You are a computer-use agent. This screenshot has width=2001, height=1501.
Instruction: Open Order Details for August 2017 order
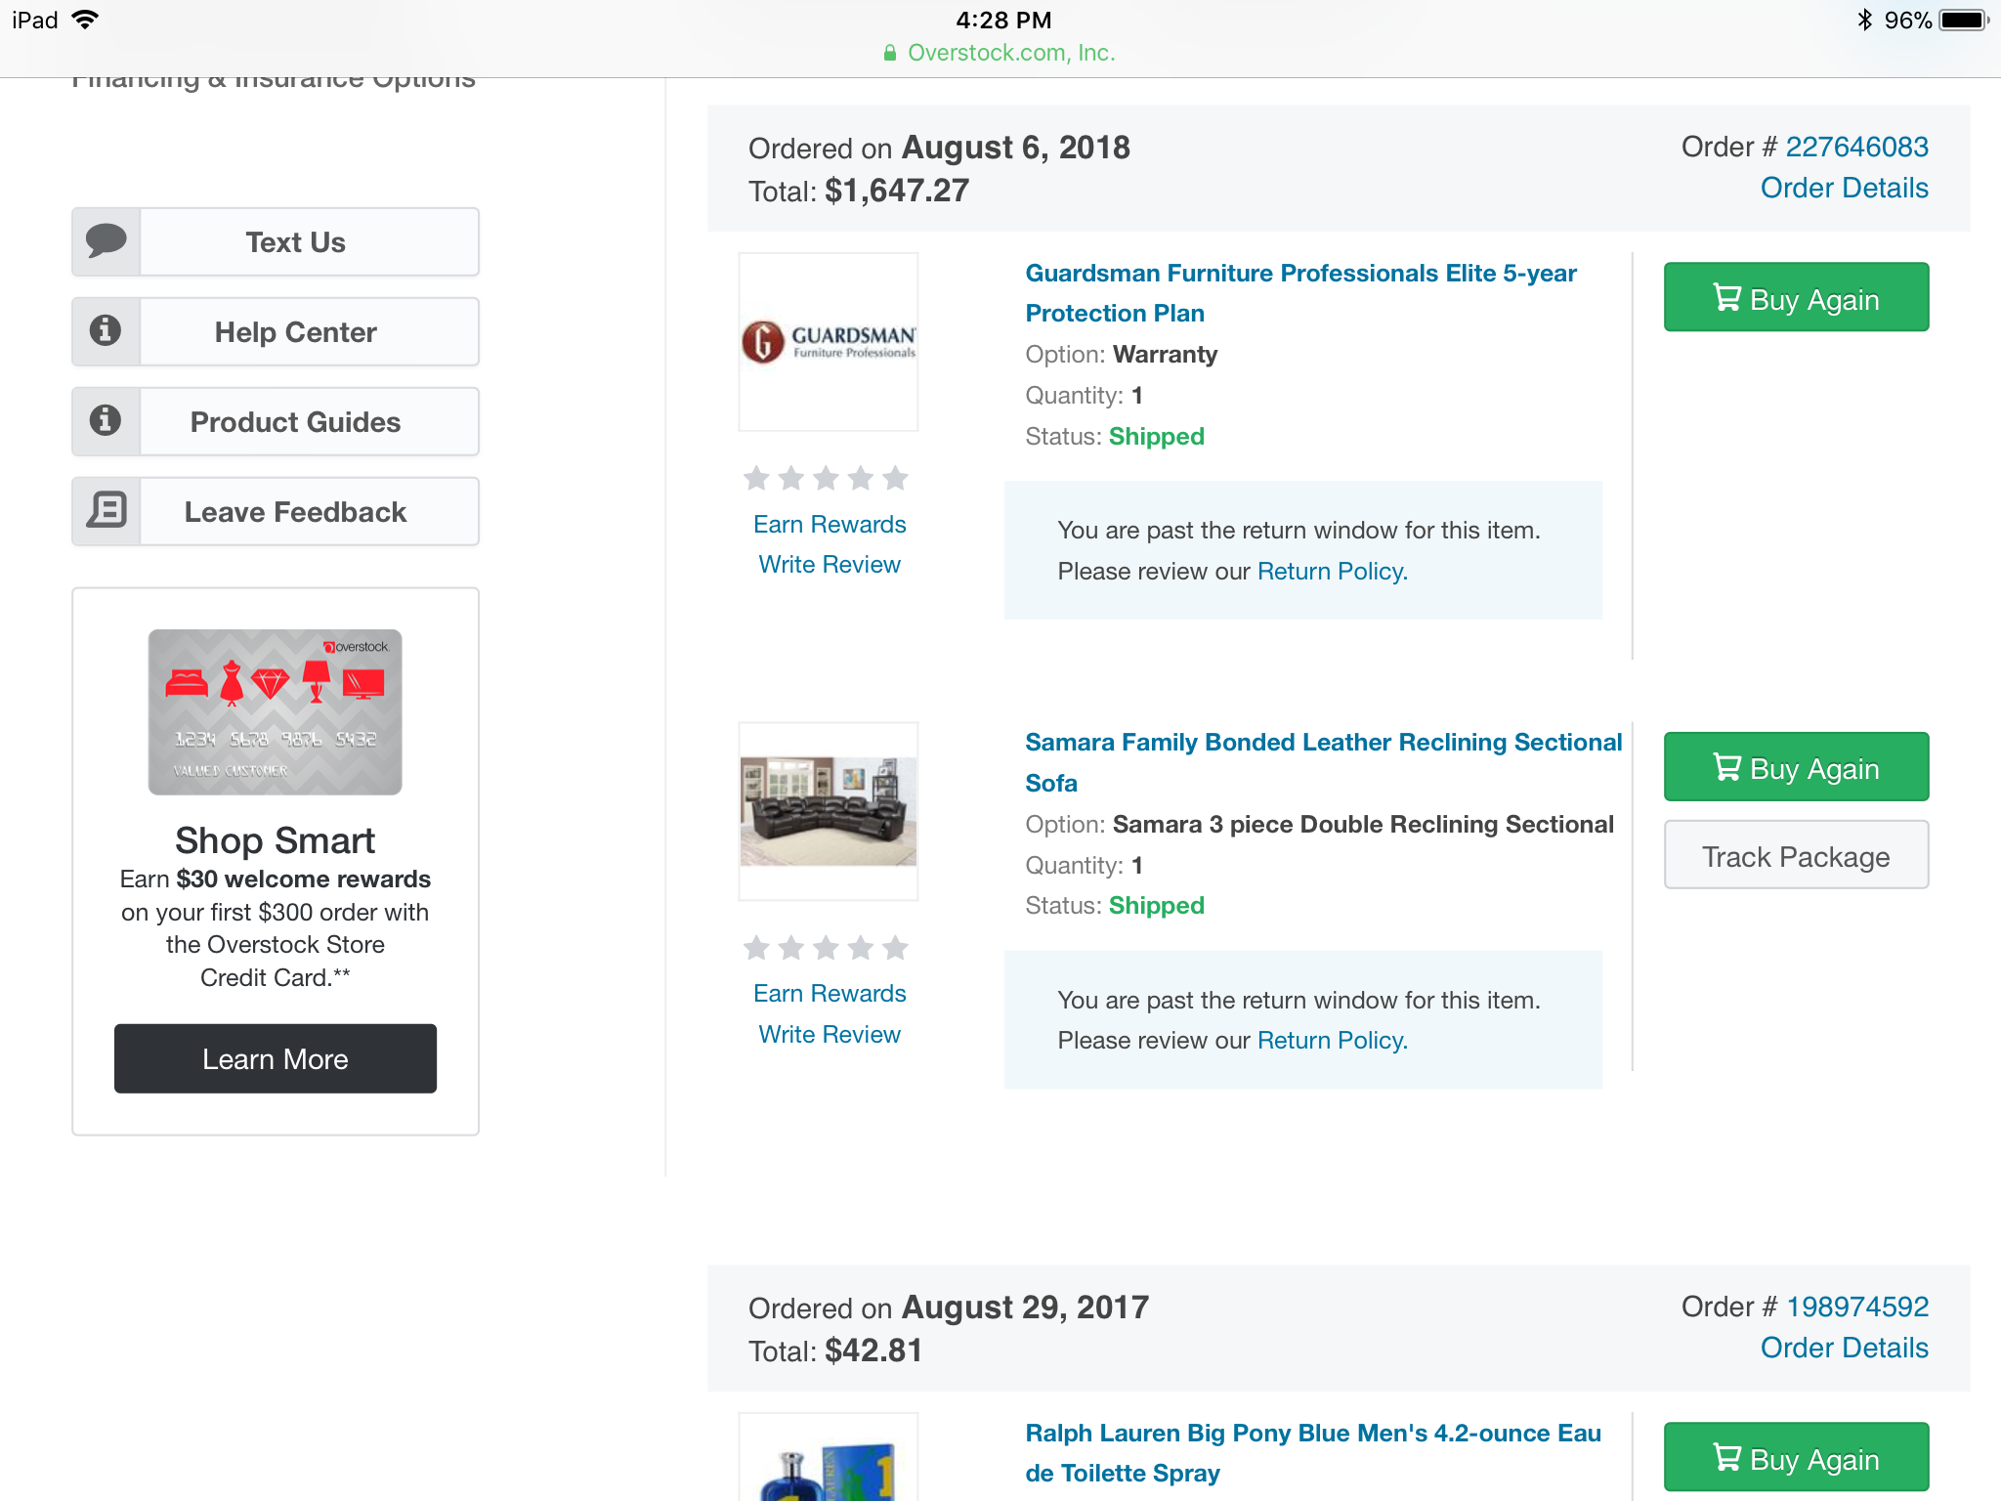pyautogui.click(x=1844, y=1348)
